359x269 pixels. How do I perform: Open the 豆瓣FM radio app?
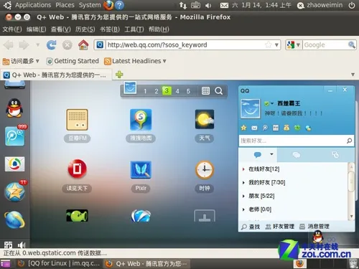[x=77, y=120]
